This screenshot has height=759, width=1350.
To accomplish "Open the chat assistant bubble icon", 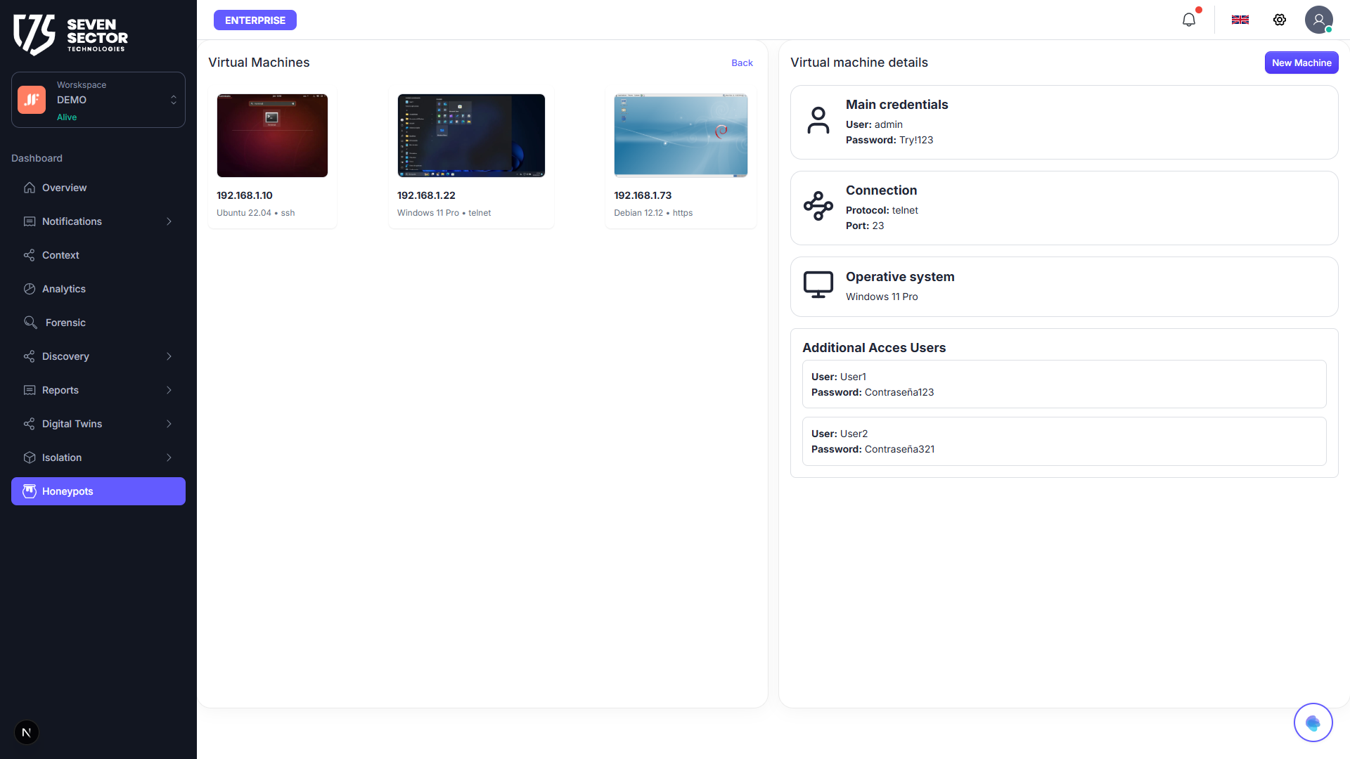I will (x=1313, y=722).
